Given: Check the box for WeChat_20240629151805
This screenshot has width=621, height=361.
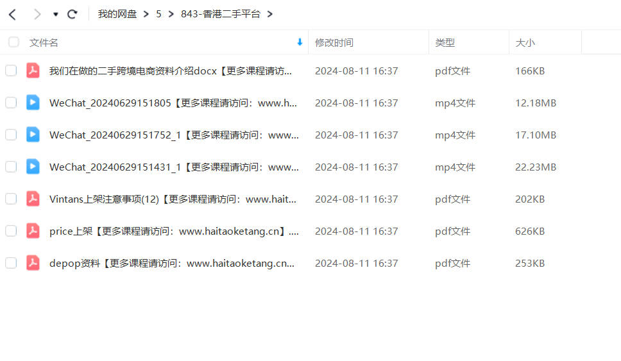Looking at the screenshot, I should tap(11, 103).
